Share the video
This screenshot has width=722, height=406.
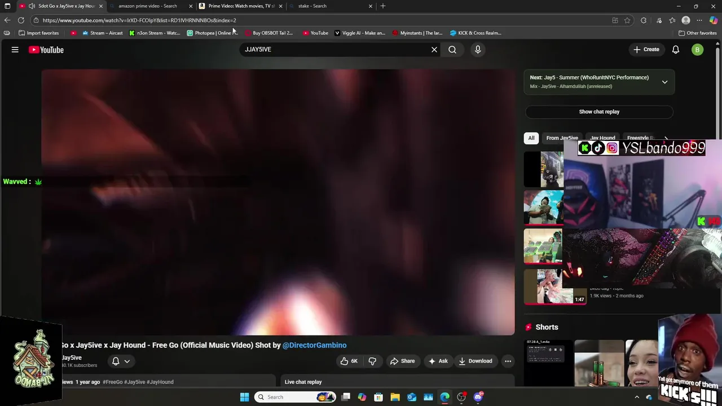pos(402,361)
